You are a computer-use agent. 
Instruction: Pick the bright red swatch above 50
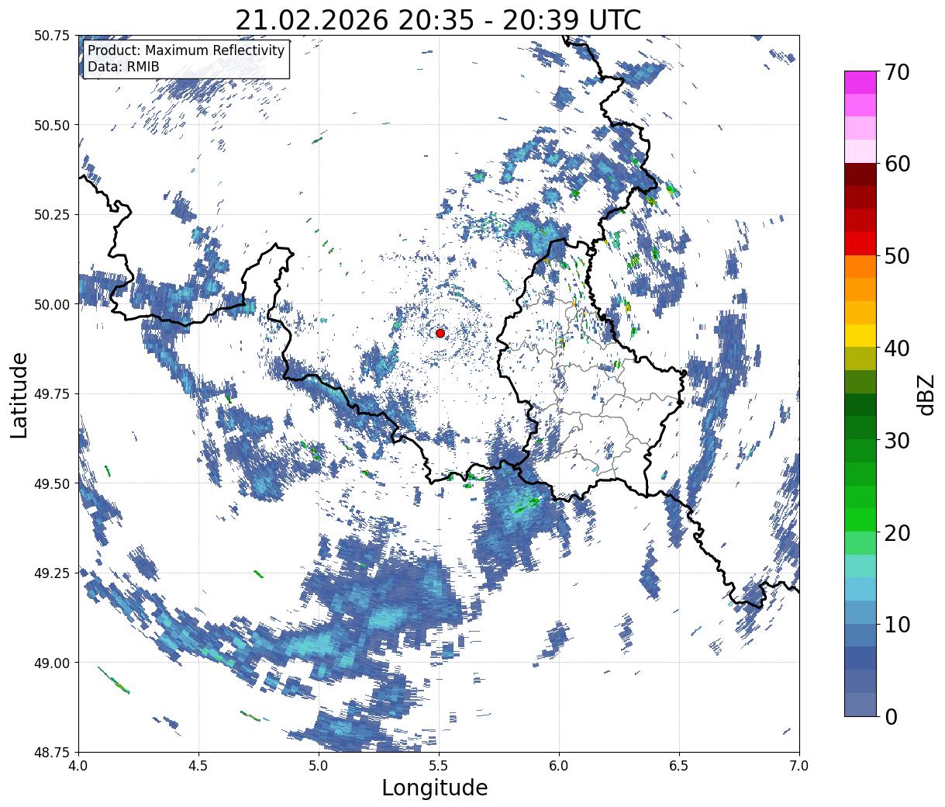(861, 243)
